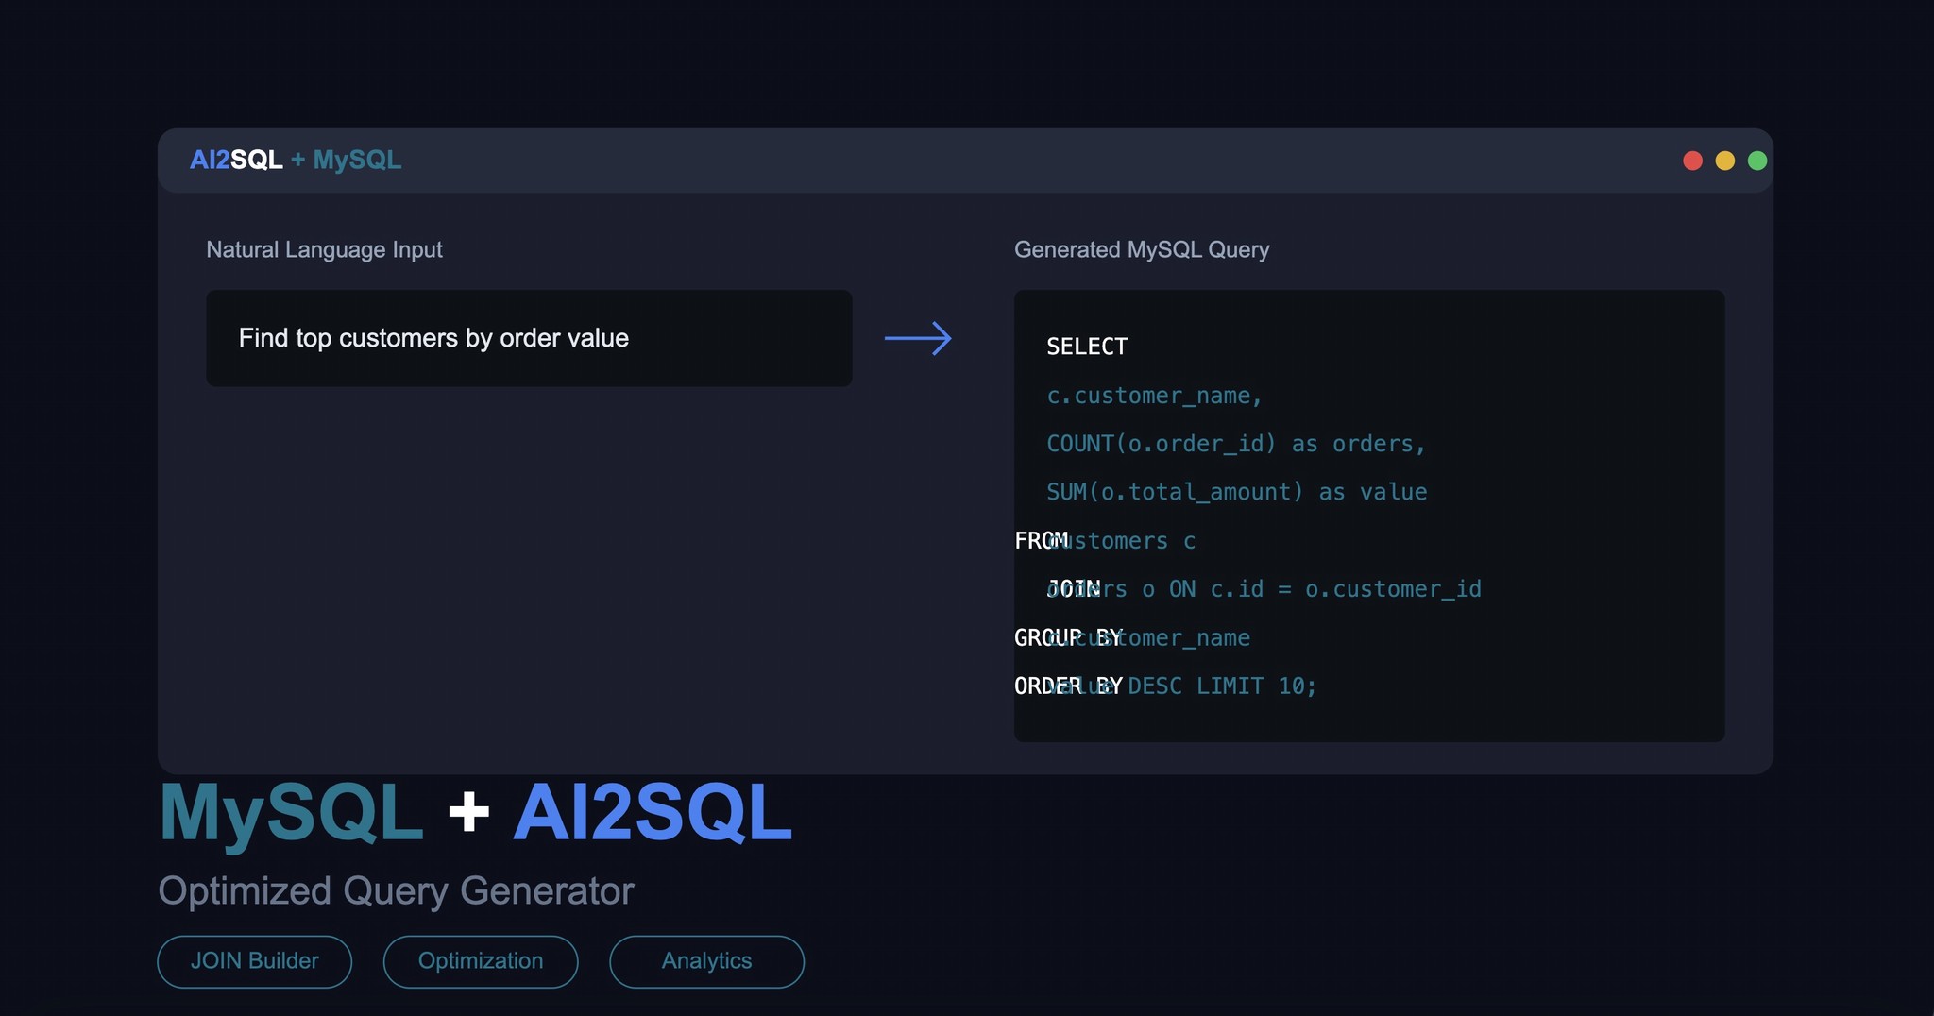The image size is (1934, 1016).
Task: Select the text Find top customers by order value
Action: pos(434,338)
